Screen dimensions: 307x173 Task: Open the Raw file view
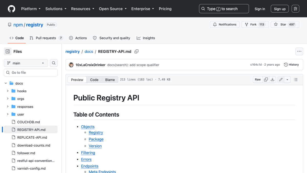pos(258,80)
